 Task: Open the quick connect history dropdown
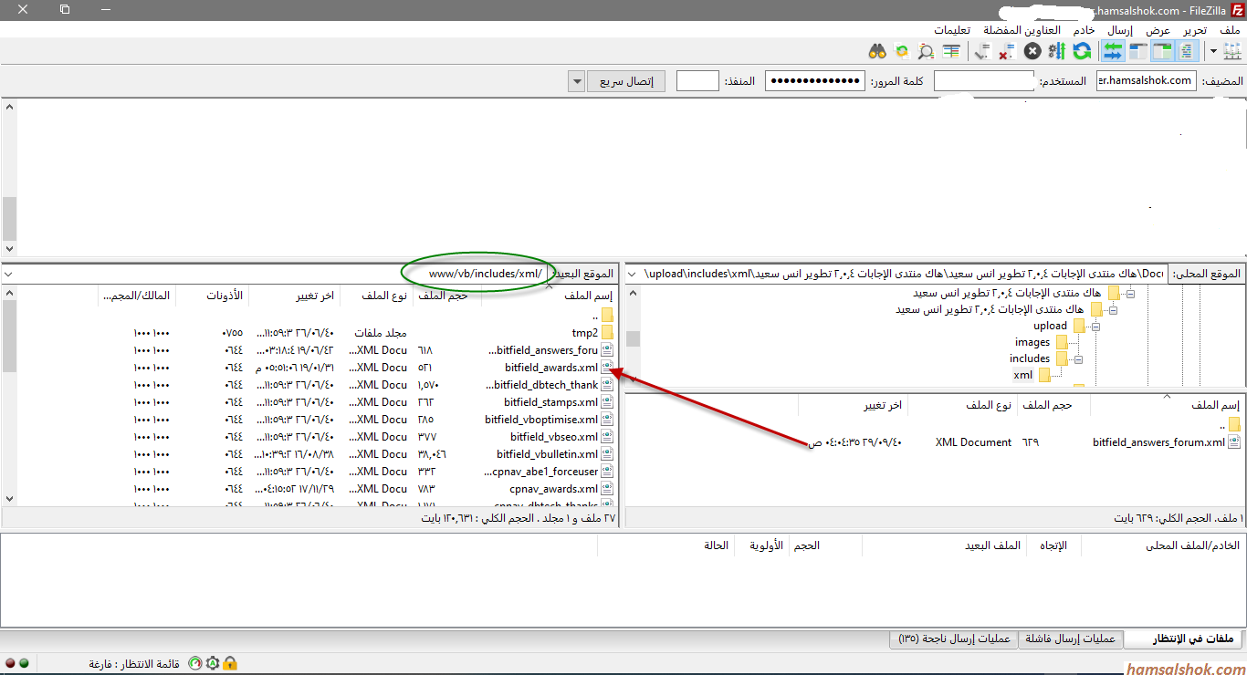(576, 81)
